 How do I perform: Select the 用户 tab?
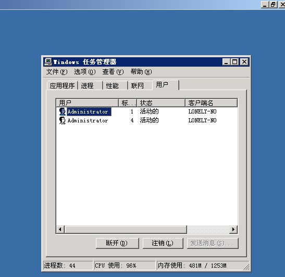tap(166, 85)
